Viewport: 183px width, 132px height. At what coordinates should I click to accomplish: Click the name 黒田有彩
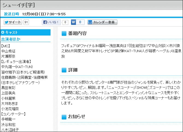pyautogui.click(x=8, y=88)
